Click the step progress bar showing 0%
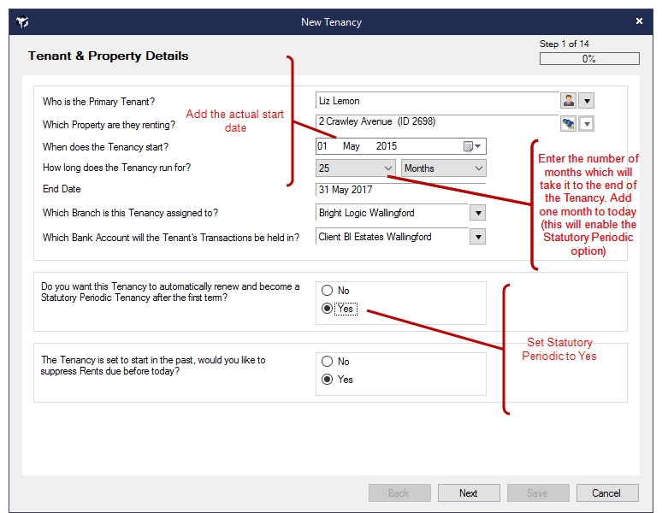 [589, 59]
